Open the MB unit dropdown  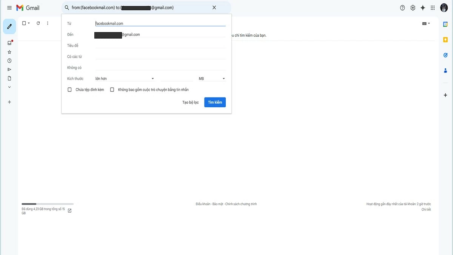click(211, 78)
